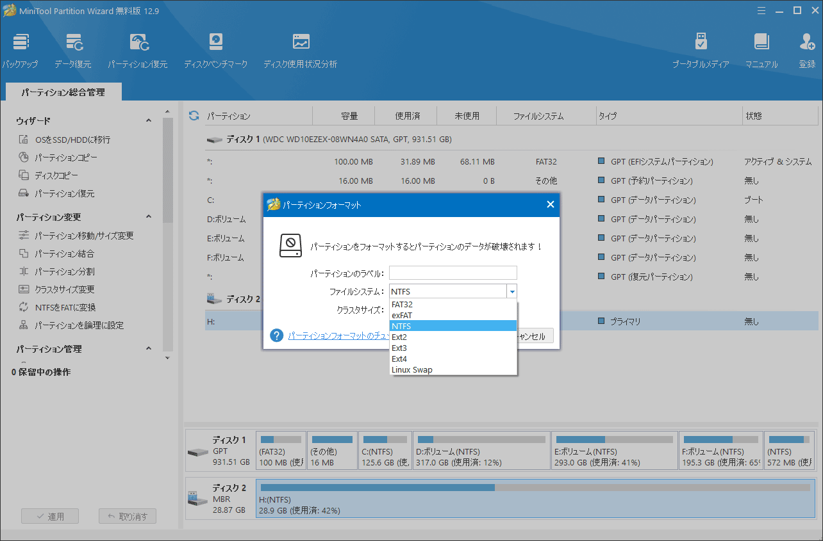Refresh the partition list with refresh icon
The width and height of the screenshot is (823, 541).
click(x=194, y=116)
